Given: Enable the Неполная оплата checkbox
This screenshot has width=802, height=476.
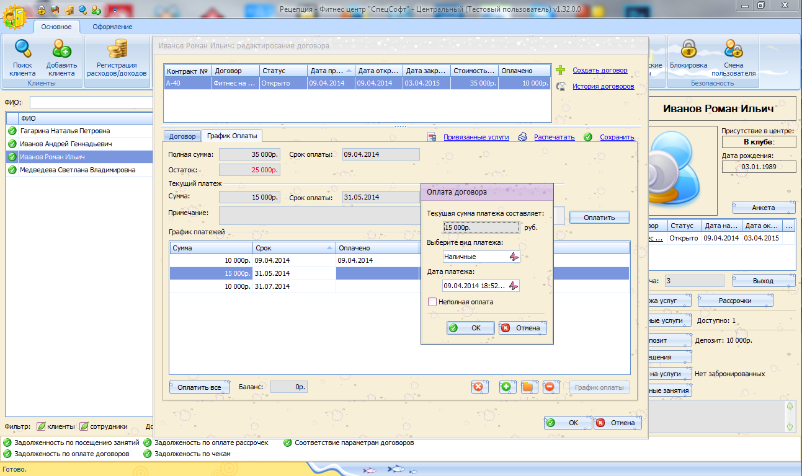Looking at the screenshot, I should (432, 302).
